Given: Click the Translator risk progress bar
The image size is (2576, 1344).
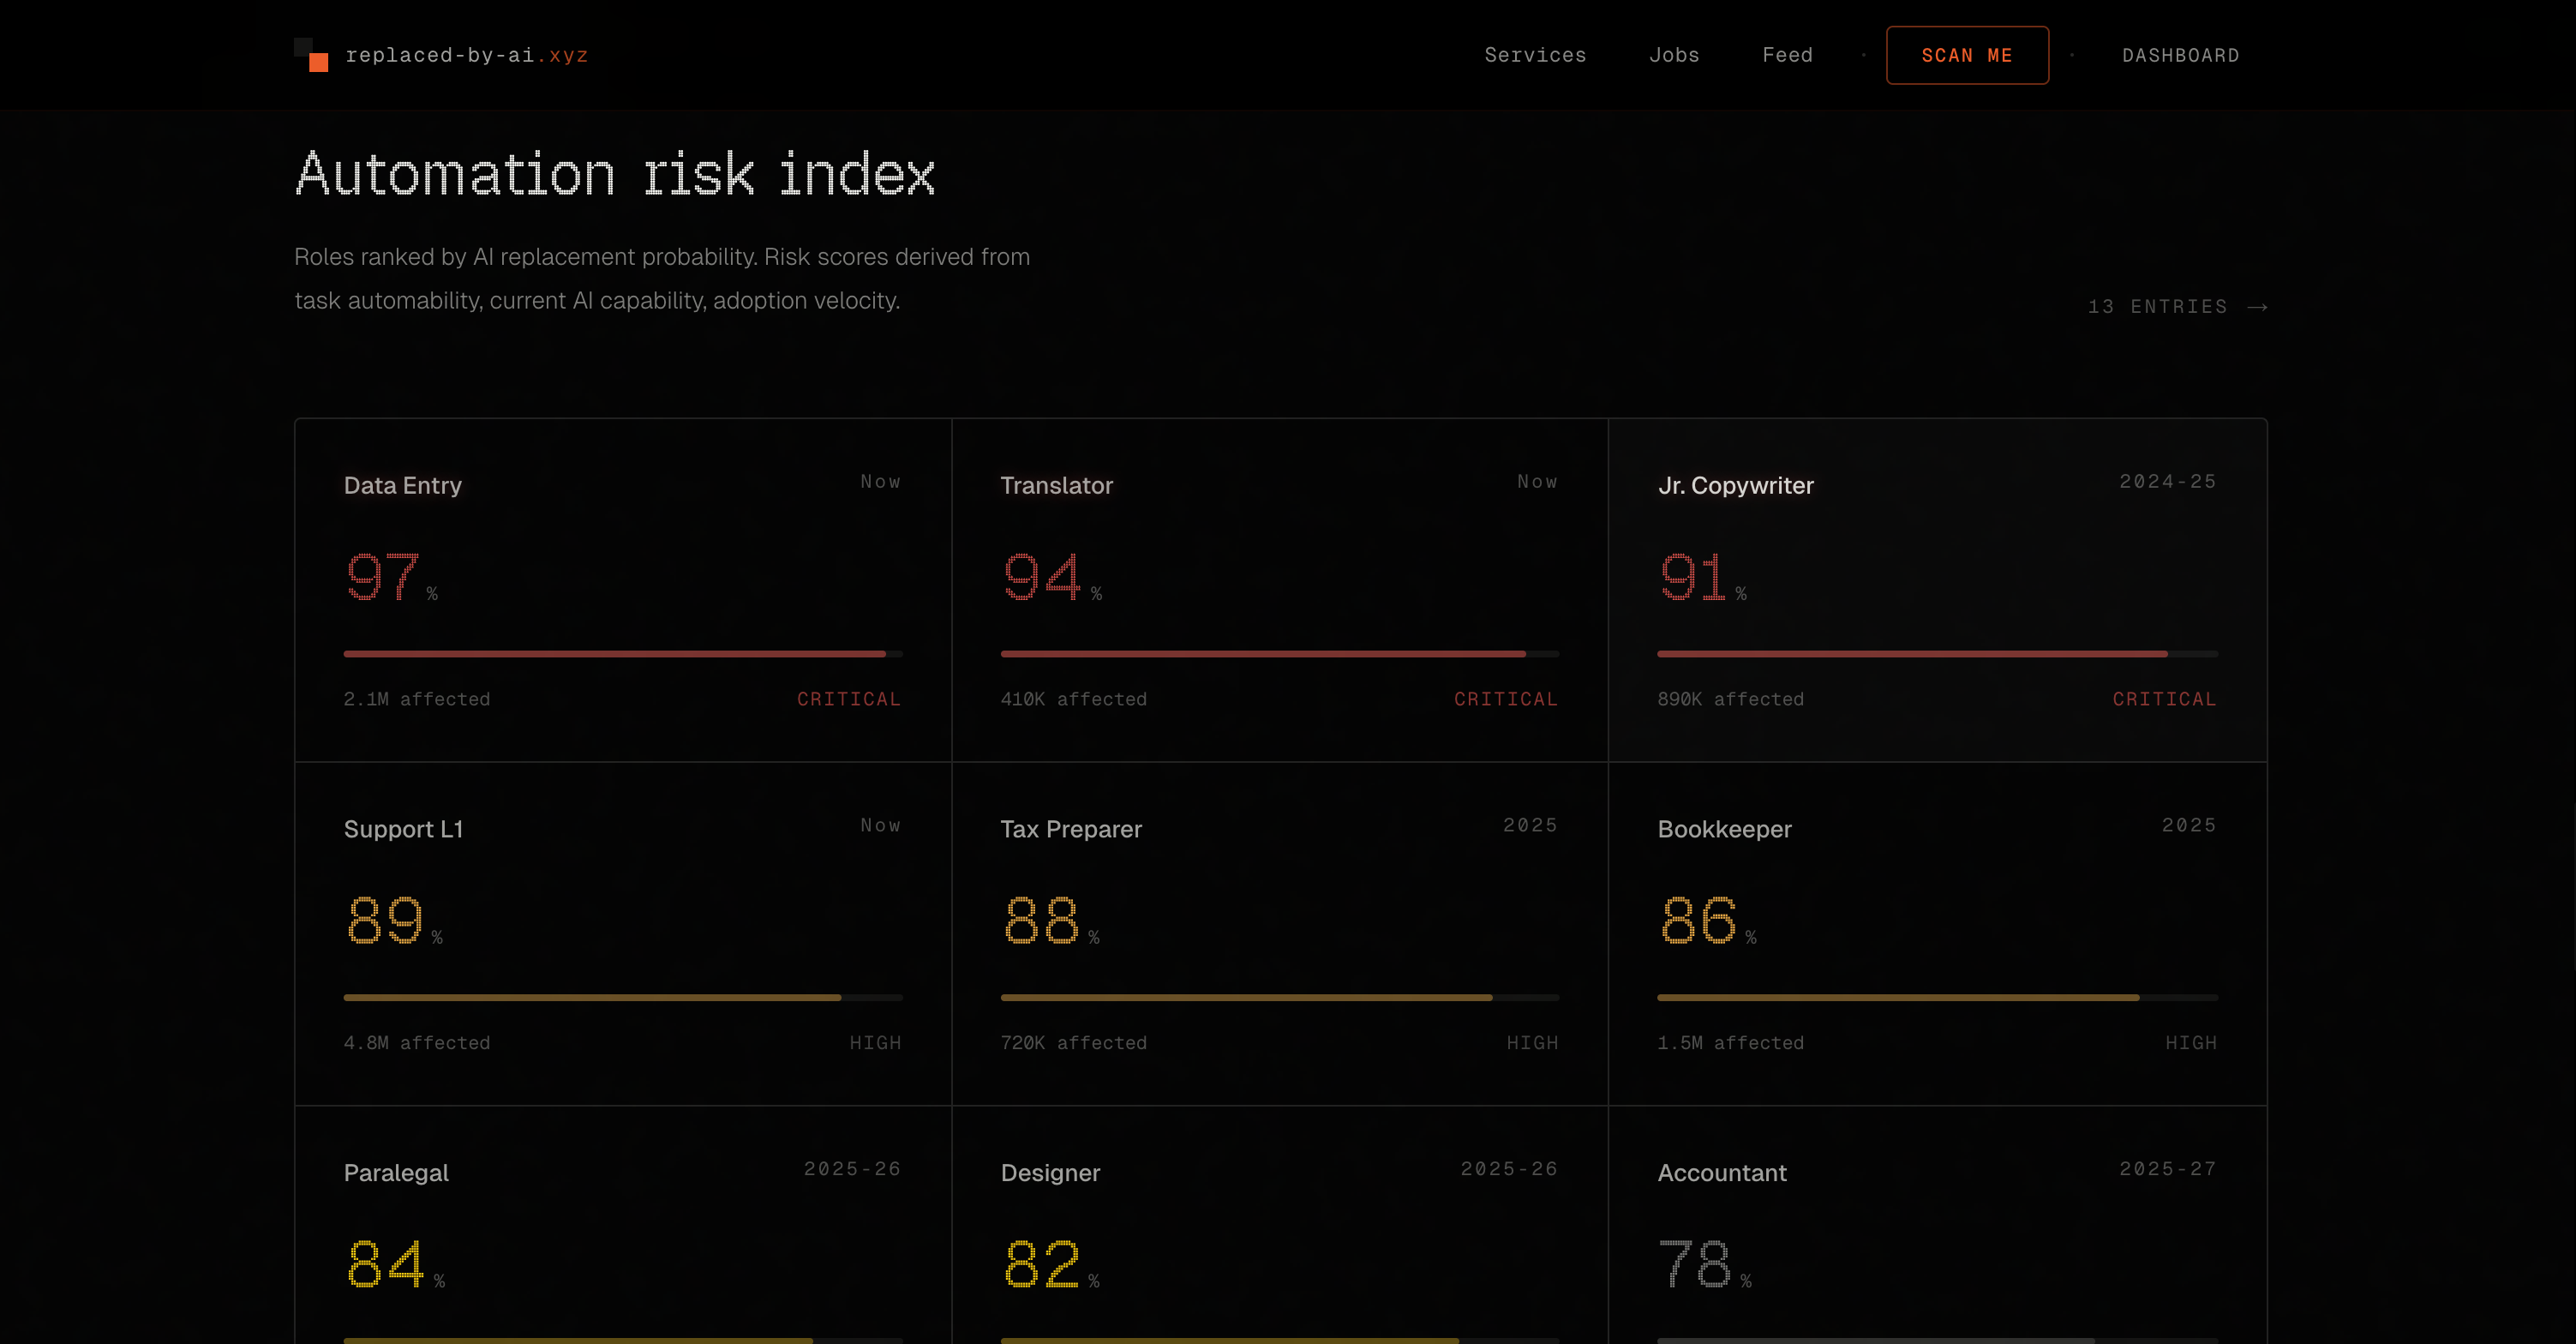Looking at the screenshot, I should pos(1280,653).
